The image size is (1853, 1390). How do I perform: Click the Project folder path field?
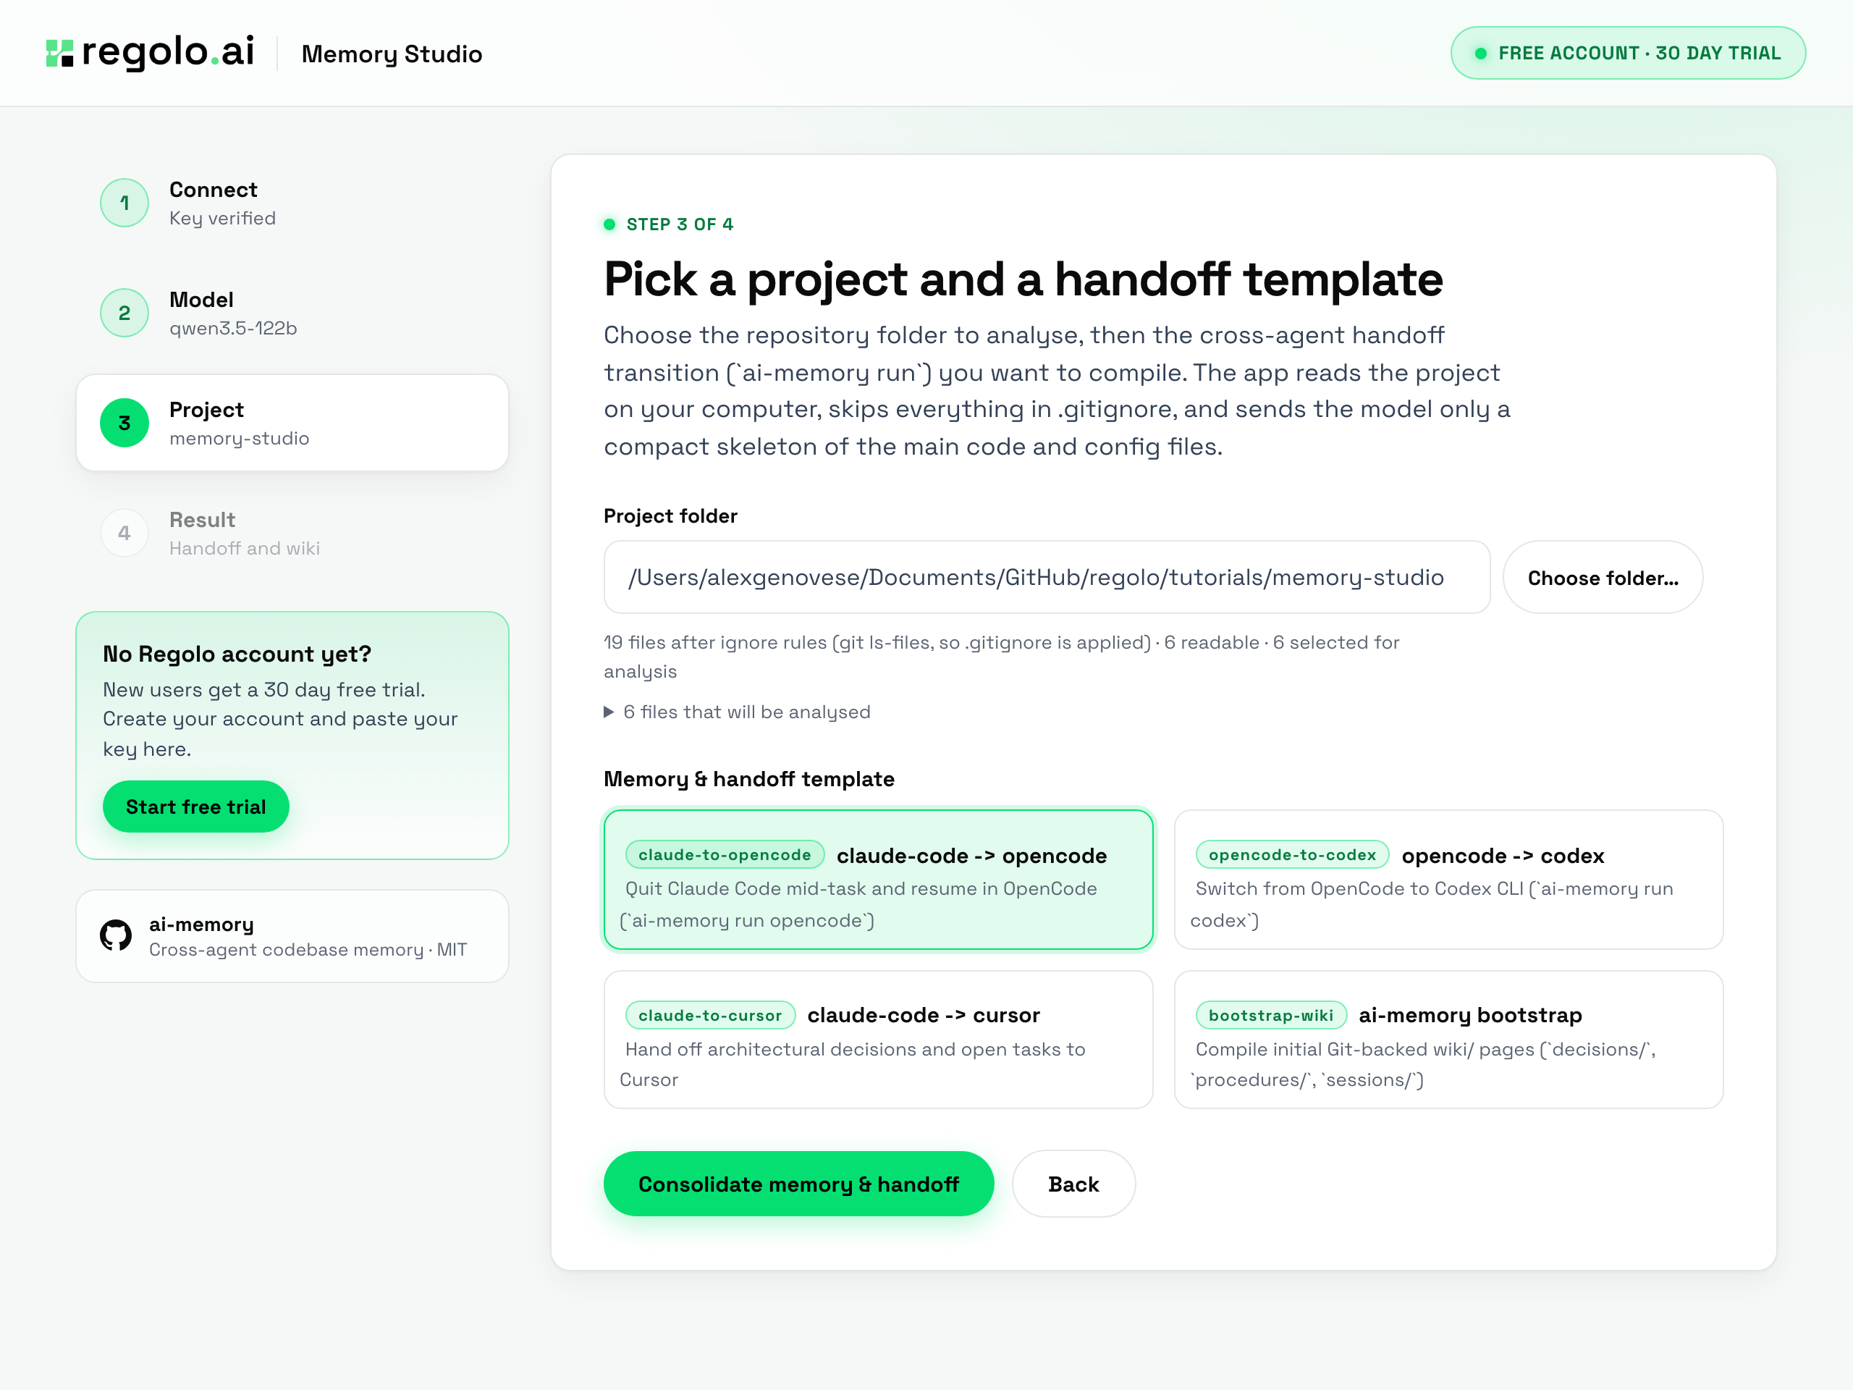pos(1046,577)
